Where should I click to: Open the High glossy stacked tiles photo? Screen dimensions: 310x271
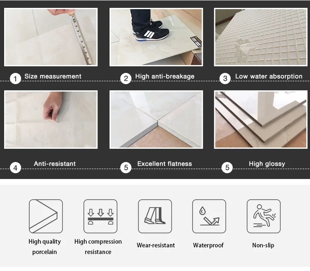(260, 119)
